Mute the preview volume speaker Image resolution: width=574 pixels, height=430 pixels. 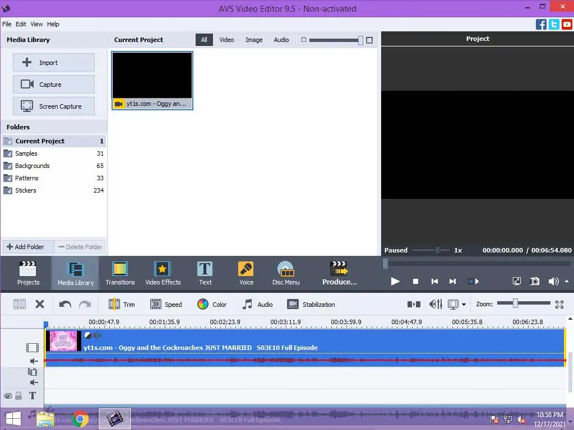[x=553, y=281]
